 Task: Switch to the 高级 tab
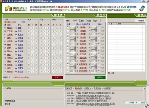pos(82,21)
